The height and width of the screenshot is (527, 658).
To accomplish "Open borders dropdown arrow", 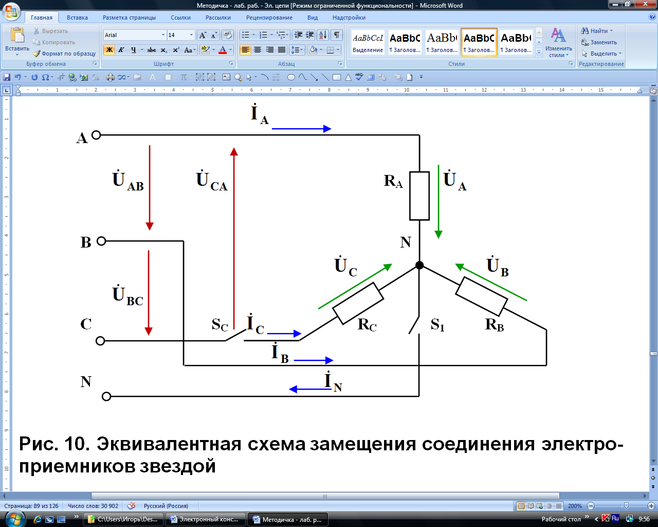I will 338,50.
